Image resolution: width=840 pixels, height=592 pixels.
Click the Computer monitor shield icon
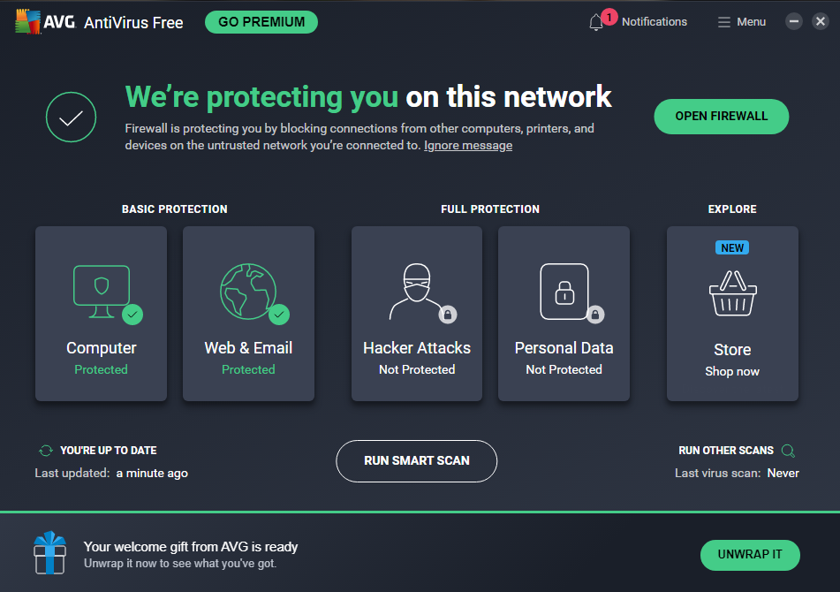click(102, 292)
